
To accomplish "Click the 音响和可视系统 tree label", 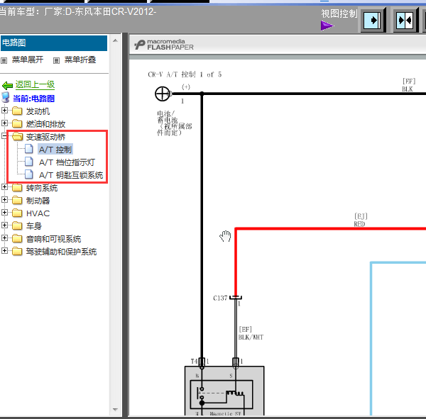I will click(x=53, y=238).
